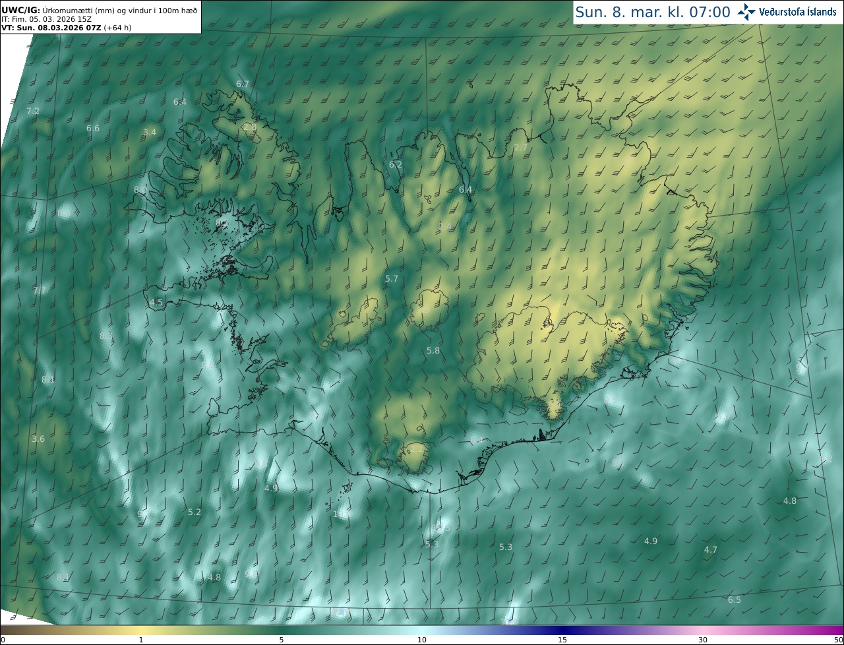
Task: Click the 7.2 value on the map
Action: (33, 111)
